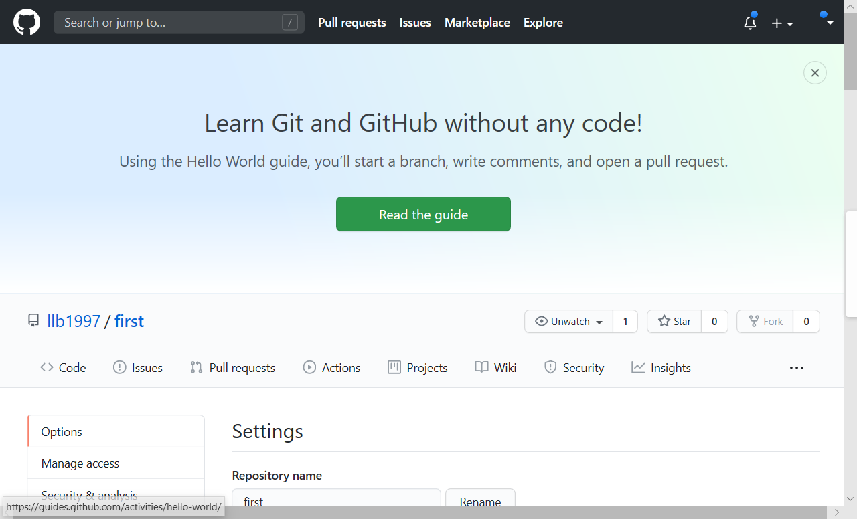Viewport: 857px width, 519px height.
Task: Open the first repository link
Action: click(x=129, y=321)
